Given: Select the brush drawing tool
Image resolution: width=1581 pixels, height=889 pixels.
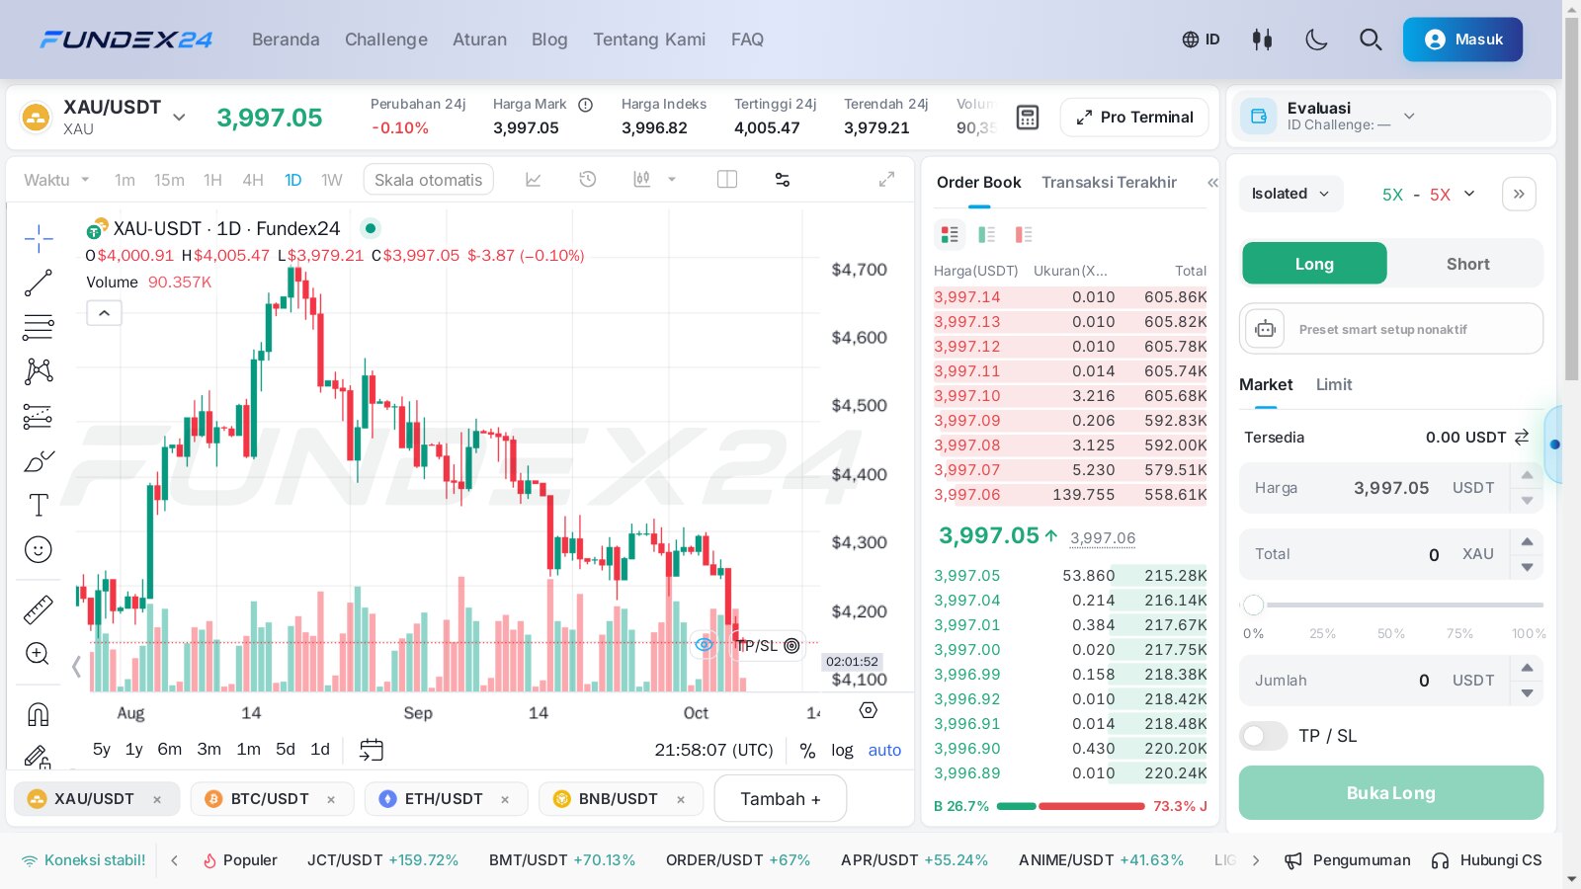Looking at the screenshot, I should 39,461.
